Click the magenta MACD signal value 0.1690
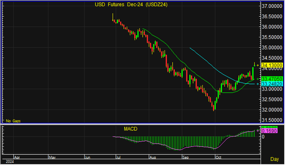This screenshot has height=165, width=285. [x=269, y=131]
